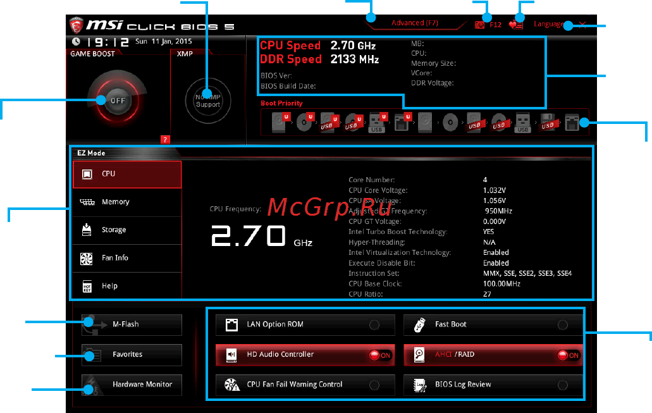
Task: Click the BIOS Build Date label
Action: click(288, 86)
